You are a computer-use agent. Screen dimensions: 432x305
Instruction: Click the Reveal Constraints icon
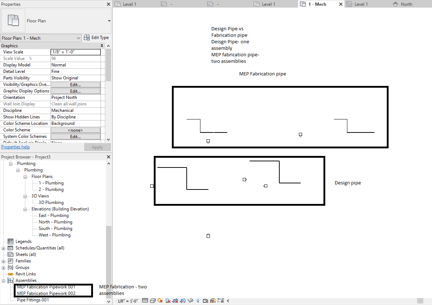pos(220,301)
